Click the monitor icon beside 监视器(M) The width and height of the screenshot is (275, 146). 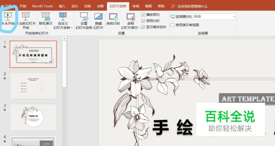coord(173,17)
